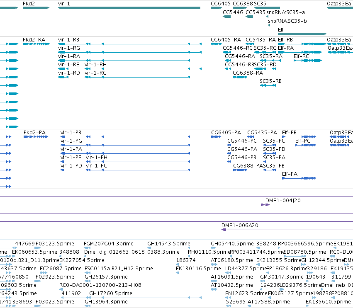Click the vir-1-RB transcript label
This screenshot has width=353, height=308.
click(69, 40)
